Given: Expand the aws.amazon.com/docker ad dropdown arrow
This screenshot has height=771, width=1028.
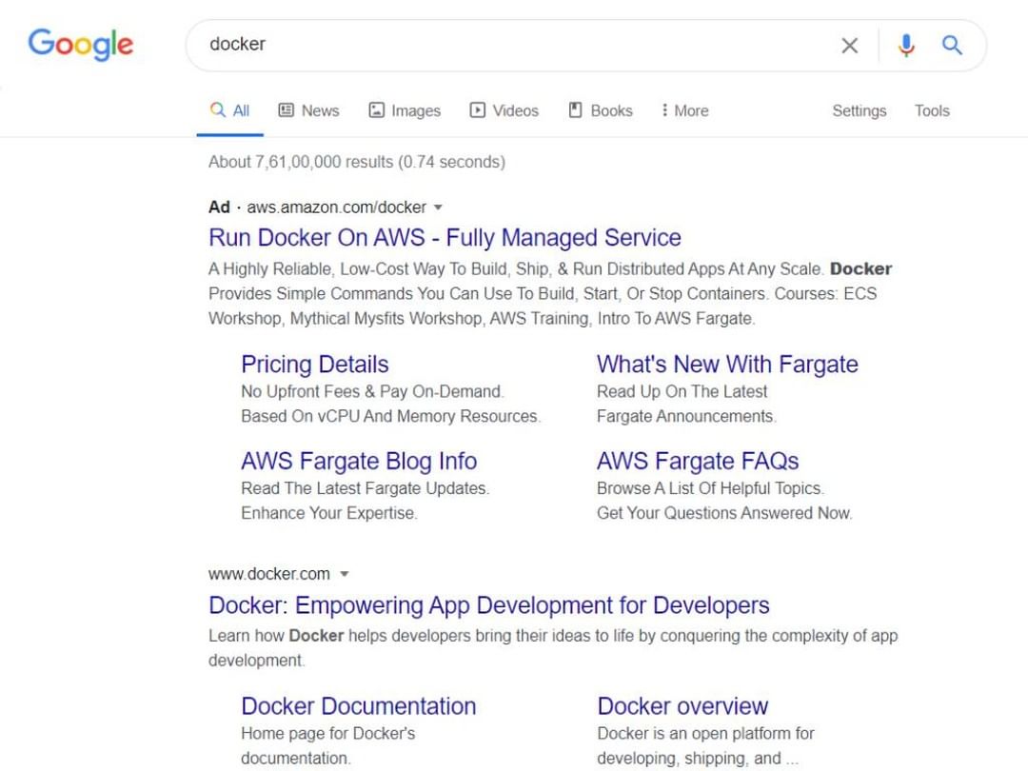Looking at the screenshot, I should tap(438, 208).
